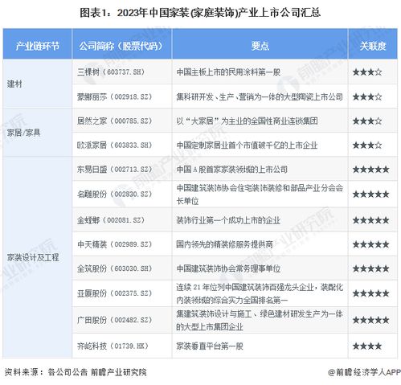Click description starting '连续21年位列中国建筑装饰'
The image size is (401, 385).
tap(260, 293)
